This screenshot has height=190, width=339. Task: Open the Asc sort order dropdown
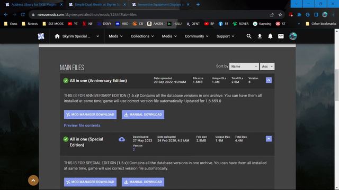[x=267, y=66]
